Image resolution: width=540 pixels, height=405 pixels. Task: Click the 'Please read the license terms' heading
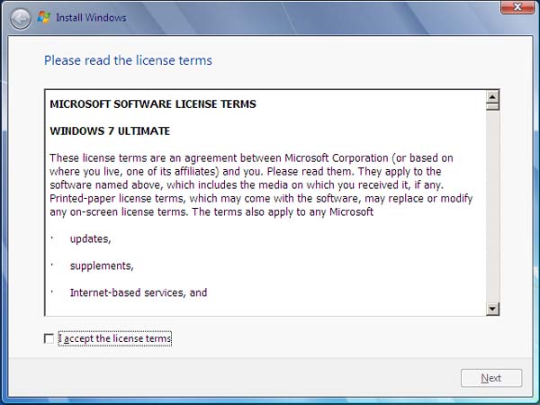pyautogui.click(x=128, y=60)
